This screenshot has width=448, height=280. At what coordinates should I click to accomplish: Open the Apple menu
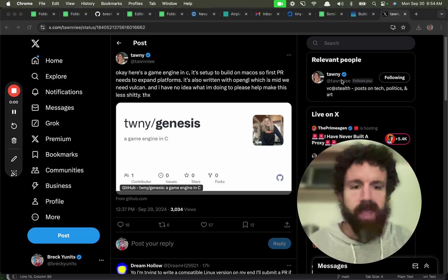[x=8, y=3]
